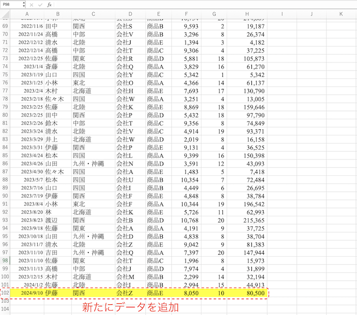Click name cell 林 in row 92
Image resolution: width=357 pixels, height=315 pixels.
(x=58, y=212)
